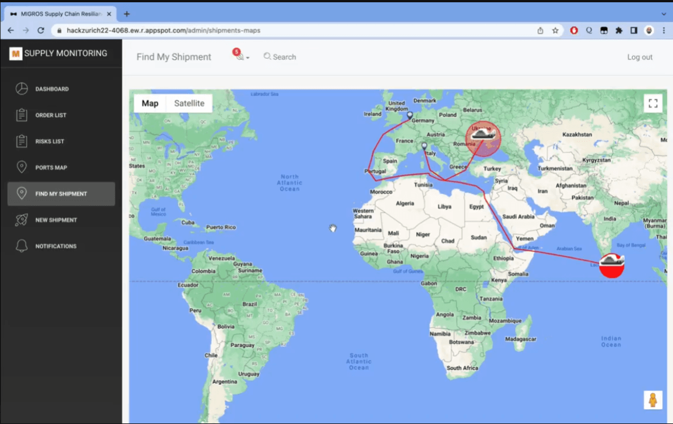Screen dimensions: 673x424
Task: Open the red Opera-style extension icon
Action: point(574,31)
